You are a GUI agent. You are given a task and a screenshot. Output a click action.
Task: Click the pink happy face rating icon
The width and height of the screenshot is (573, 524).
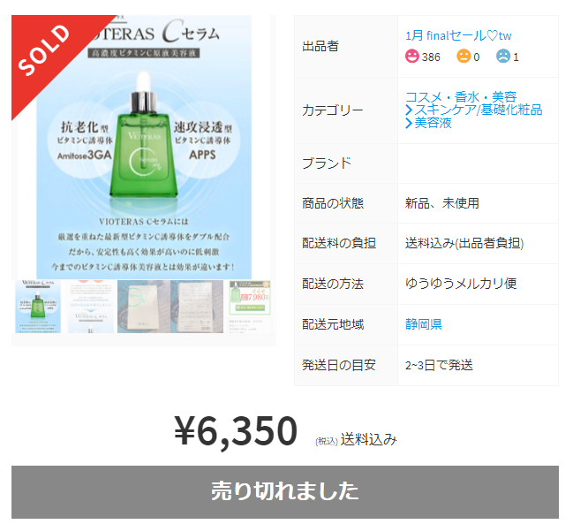click(411, 57)
